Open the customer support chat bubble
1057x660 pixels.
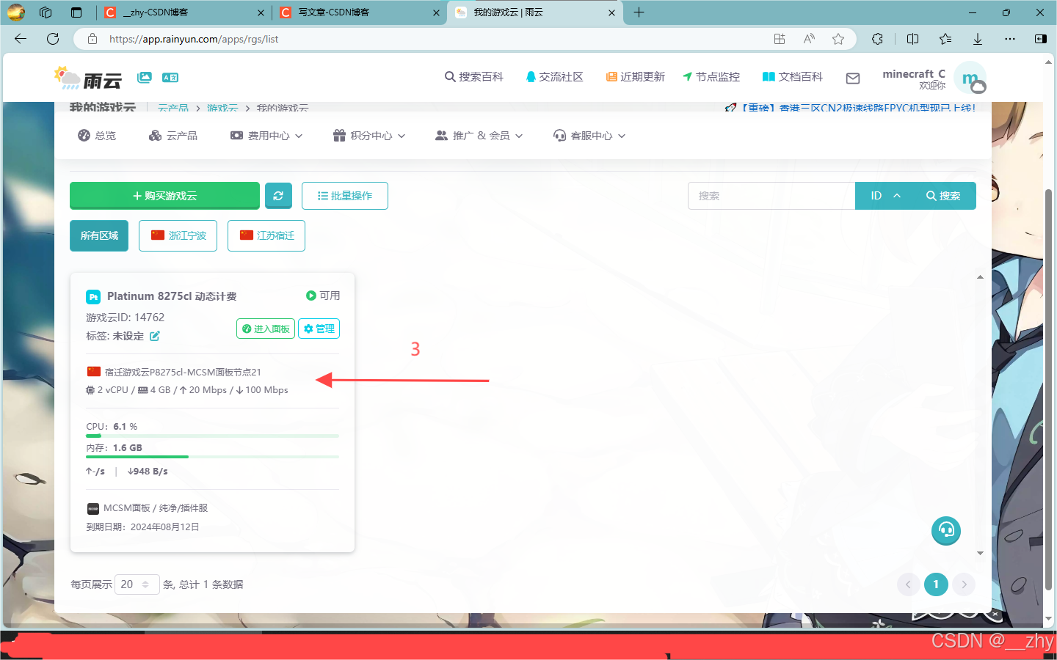946,530
